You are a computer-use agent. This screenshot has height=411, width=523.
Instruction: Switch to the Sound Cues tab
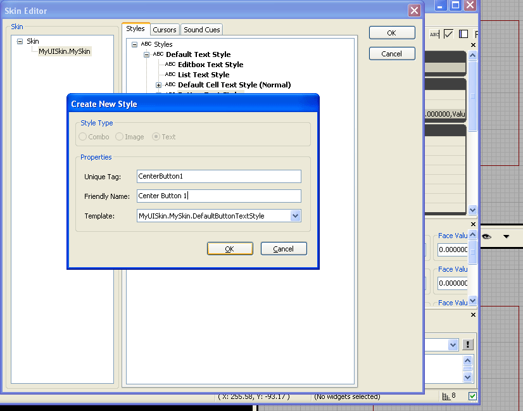coord(201,29)
